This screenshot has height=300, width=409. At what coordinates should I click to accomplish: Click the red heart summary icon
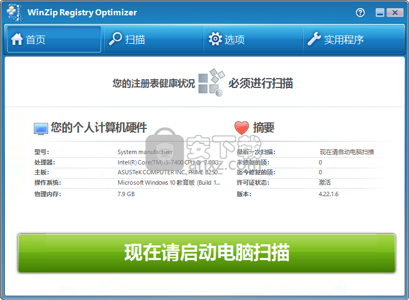[241, 128]
